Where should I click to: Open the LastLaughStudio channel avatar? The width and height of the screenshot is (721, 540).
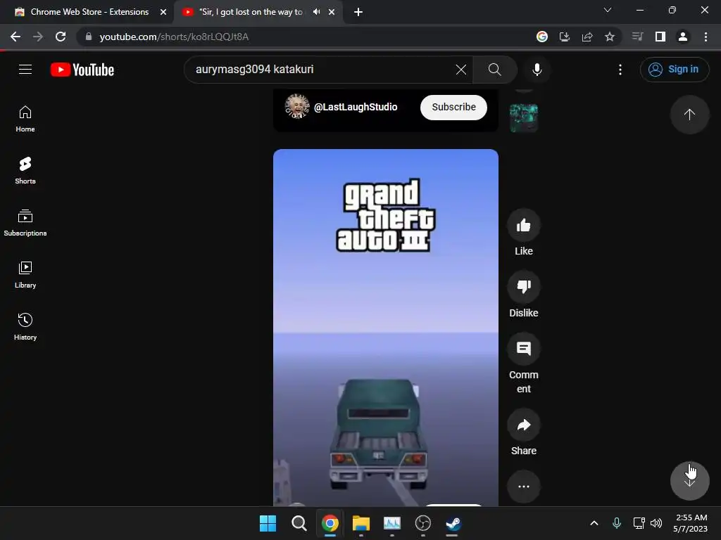point(297,107)
